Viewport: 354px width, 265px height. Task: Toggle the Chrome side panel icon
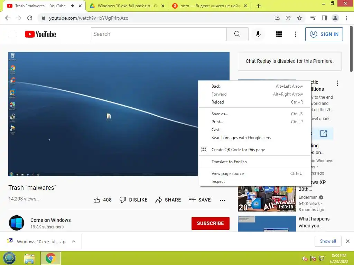coord(324,18)
